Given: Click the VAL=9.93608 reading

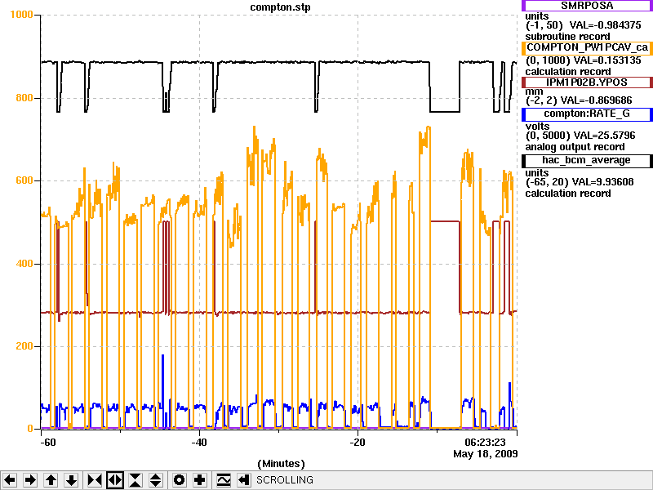Looking at the screenshot, I should click(x=603, y=181).
